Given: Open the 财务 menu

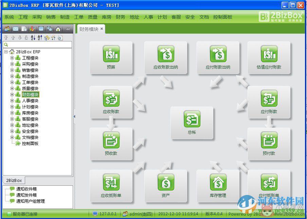Looking at the screenshot, I should tap(121, 17).
